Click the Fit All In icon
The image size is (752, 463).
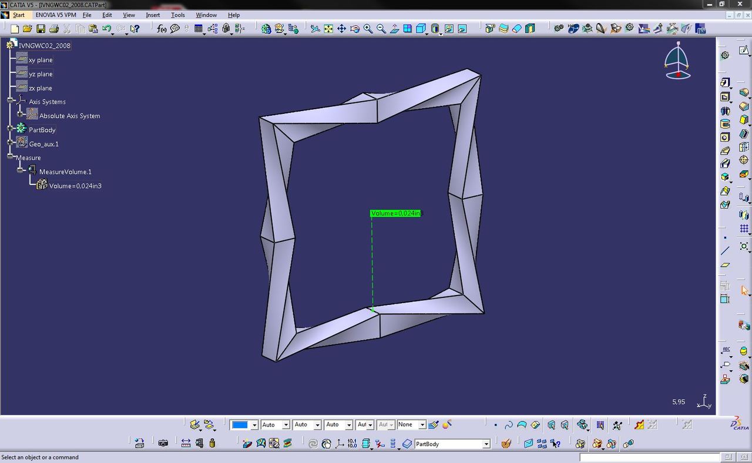pyautogui.click(x=328, y=29)
